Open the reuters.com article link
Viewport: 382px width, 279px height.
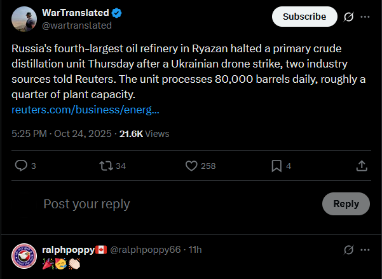[85, 110]
